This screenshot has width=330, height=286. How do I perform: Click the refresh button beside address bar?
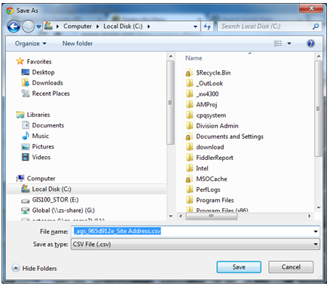click(x=207, y=26)
